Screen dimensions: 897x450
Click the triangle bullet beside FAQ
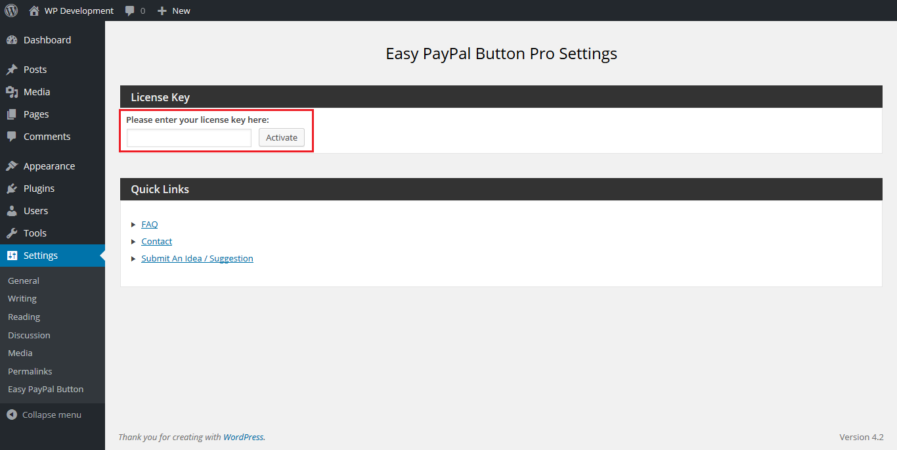click(x=134, y=225)
